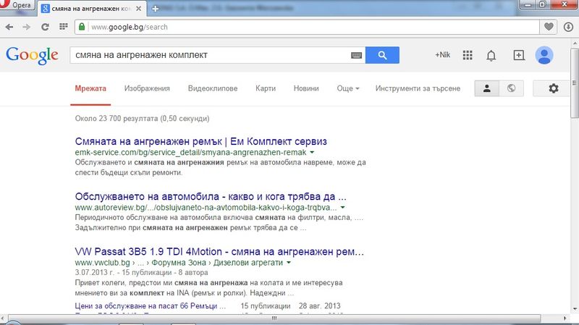Reload the page in Opera
The image size is (579, 325).
click(45, 27)
